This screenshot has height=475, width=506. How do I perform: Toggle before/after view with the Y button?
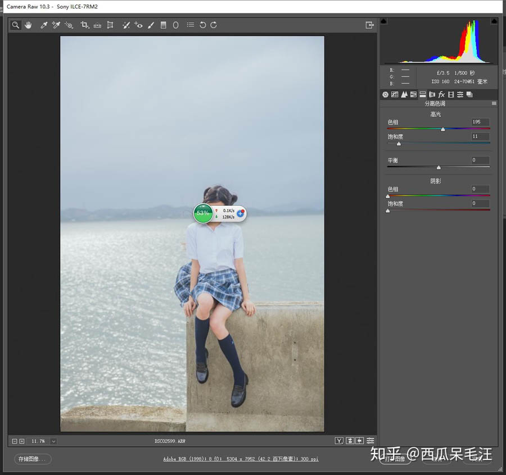pos(339,441)
